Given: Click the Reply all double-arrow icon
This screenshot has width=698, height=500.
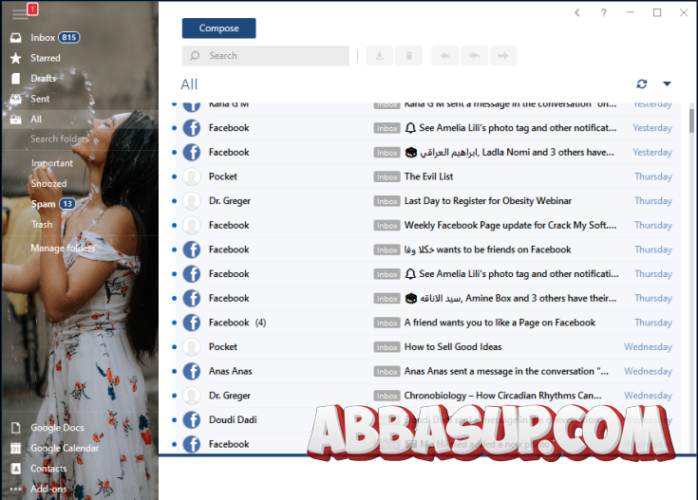Looking at the screenshot, I should tap(475, 56).
